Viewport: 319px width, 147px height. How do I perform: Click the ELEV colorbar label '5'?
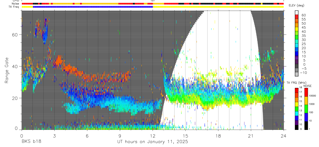tap(304, 60)
